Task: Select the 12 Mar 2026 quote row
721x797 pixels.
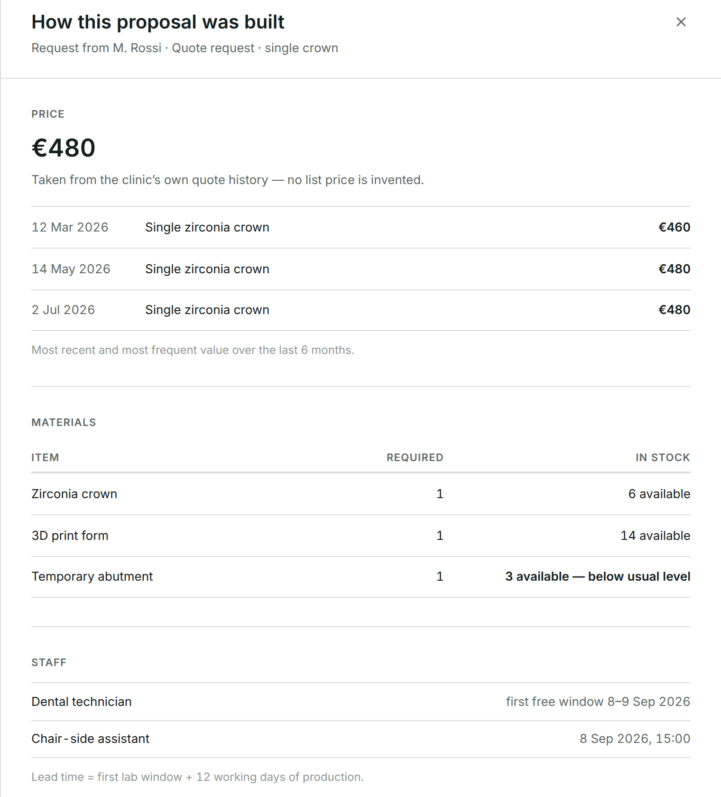Action: coord(360,227)
